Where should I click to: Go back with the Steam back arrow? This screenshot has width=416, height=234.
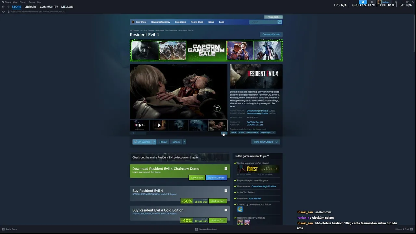(x=3, y=7)
